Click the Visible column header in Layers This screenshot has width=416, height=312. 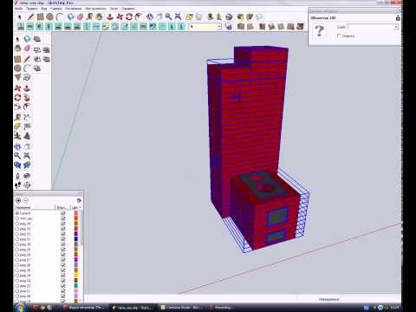(62, 207)
